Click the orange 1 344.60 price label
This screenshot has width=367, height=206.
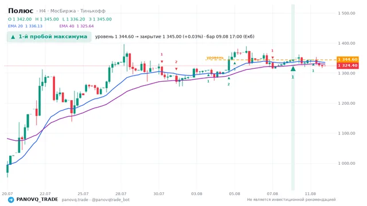pyautogui.click(x=348, y=60)
